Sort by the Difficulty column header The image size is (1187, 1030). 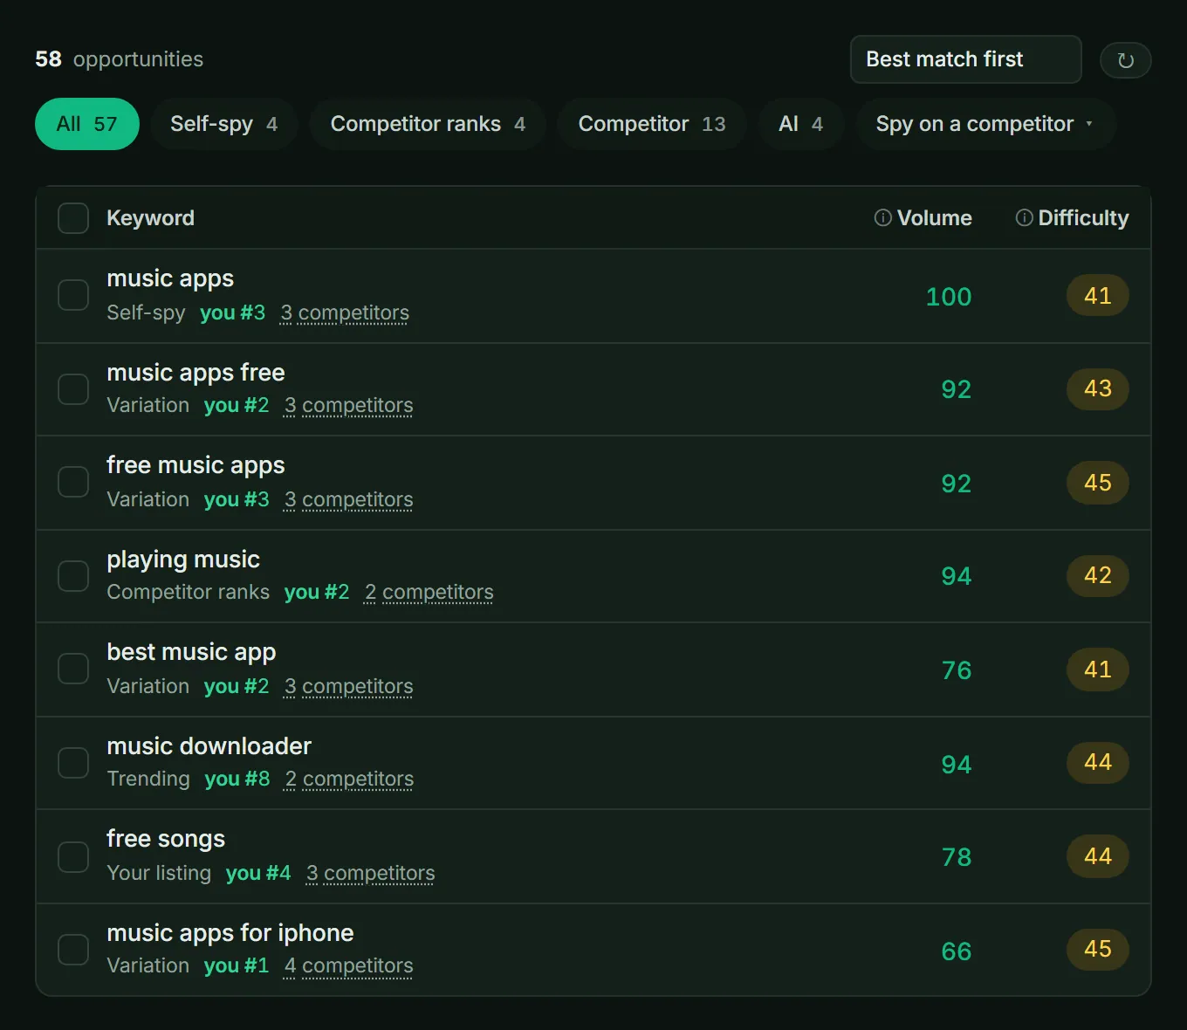[x=1083, y=218]
